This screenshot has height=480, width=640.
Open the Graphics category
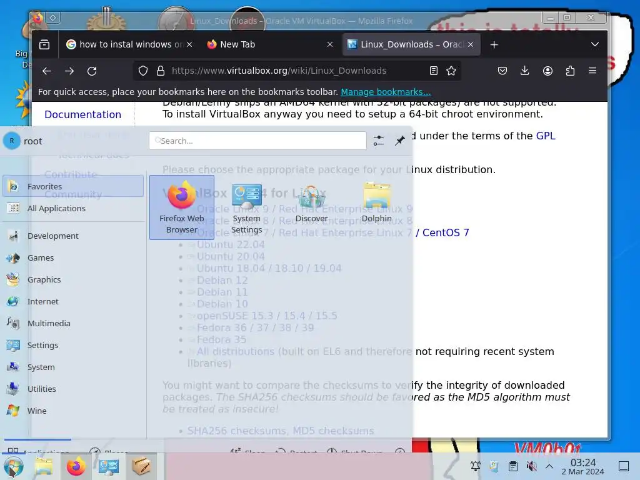point(73,279)
